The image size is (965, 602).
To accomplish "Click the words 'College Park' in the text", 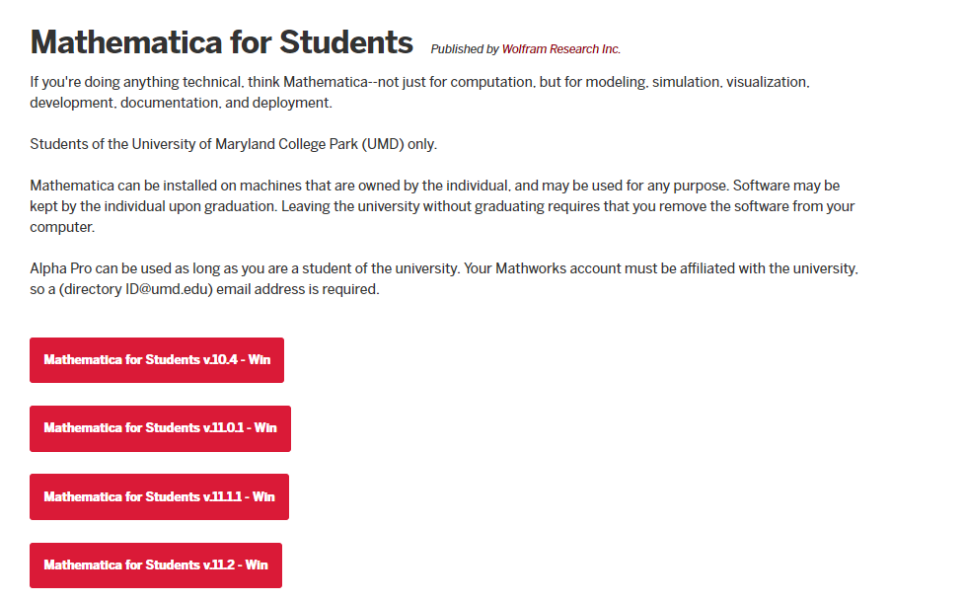I will pos(316,144).
